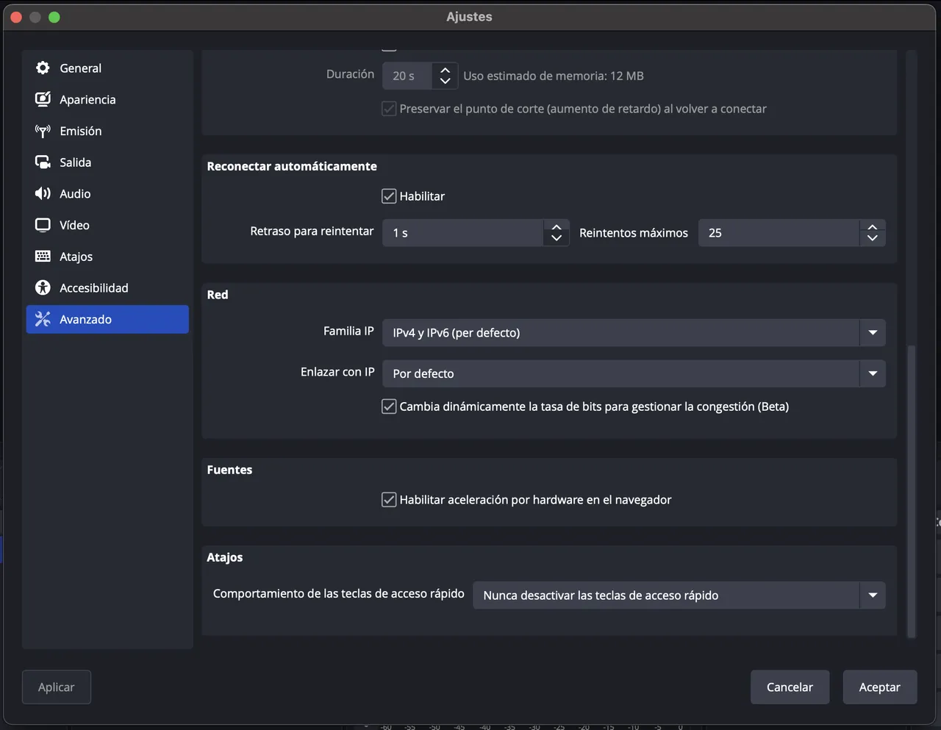Increase Duración stepper value
941x730 pixels.
click(x=445, y=70)
